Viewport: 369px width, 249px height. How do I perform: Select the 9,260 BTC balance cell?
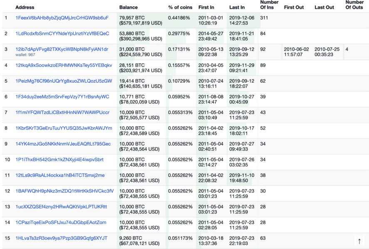pyautogui.click(x=139, y=241)
